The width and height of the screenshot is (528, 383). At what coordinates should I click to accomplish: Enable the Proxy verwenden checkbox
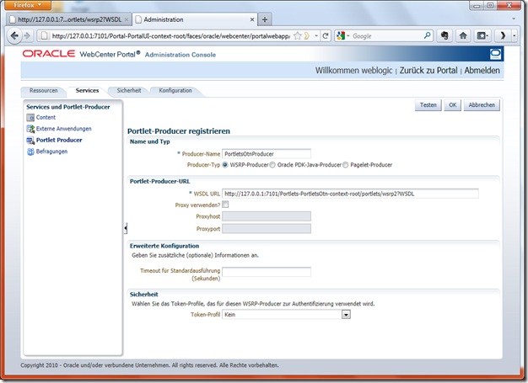(225, 205)
